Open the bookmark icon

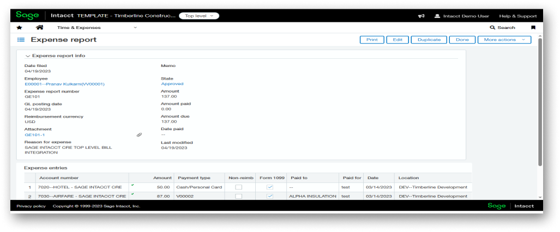pyautogui.click(x=533, y=27)
